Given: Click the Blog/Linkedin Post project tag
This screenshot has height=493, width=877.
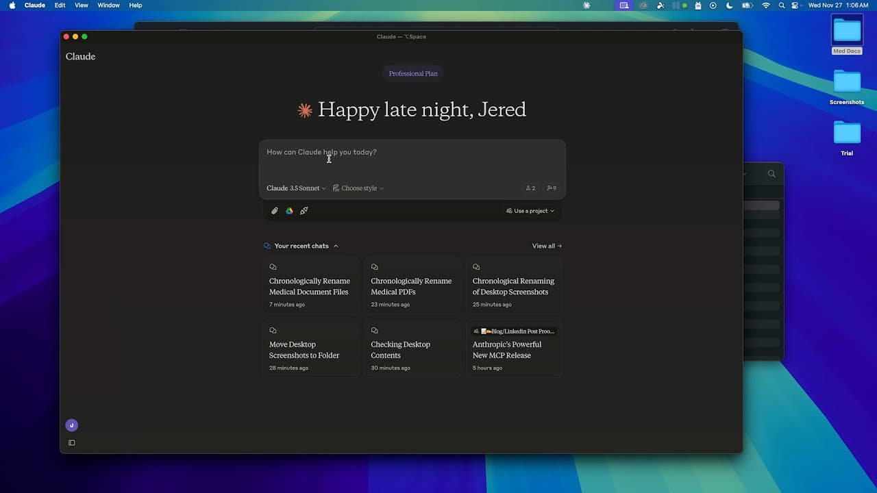Looking at the screenshot, I should (x=514, y=331).
